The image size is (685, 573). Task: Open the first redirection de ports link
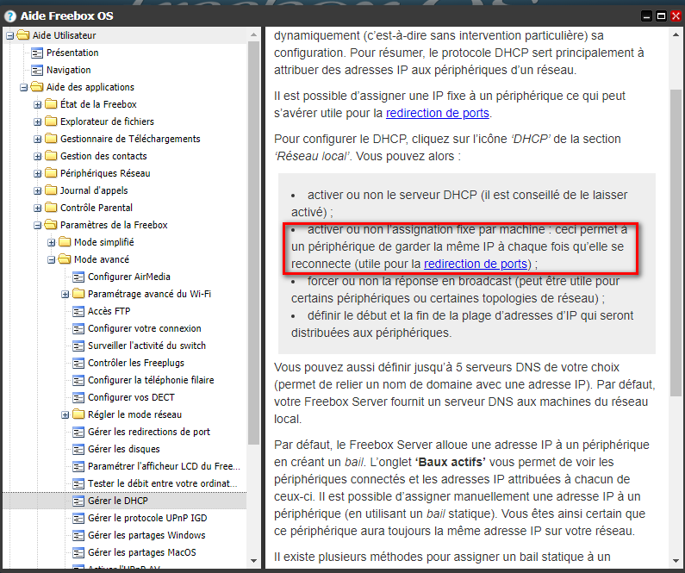[438, 113]
